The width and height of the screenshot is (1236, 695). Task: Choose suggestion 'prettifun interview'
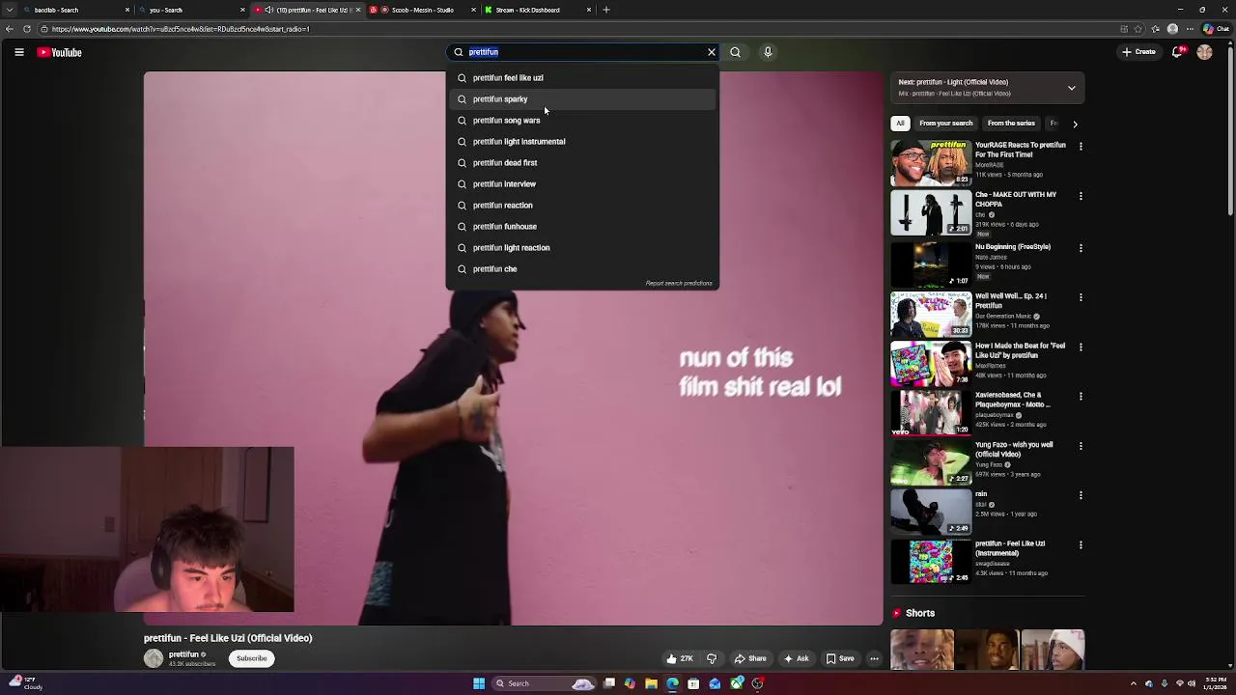tap(581, 183)
